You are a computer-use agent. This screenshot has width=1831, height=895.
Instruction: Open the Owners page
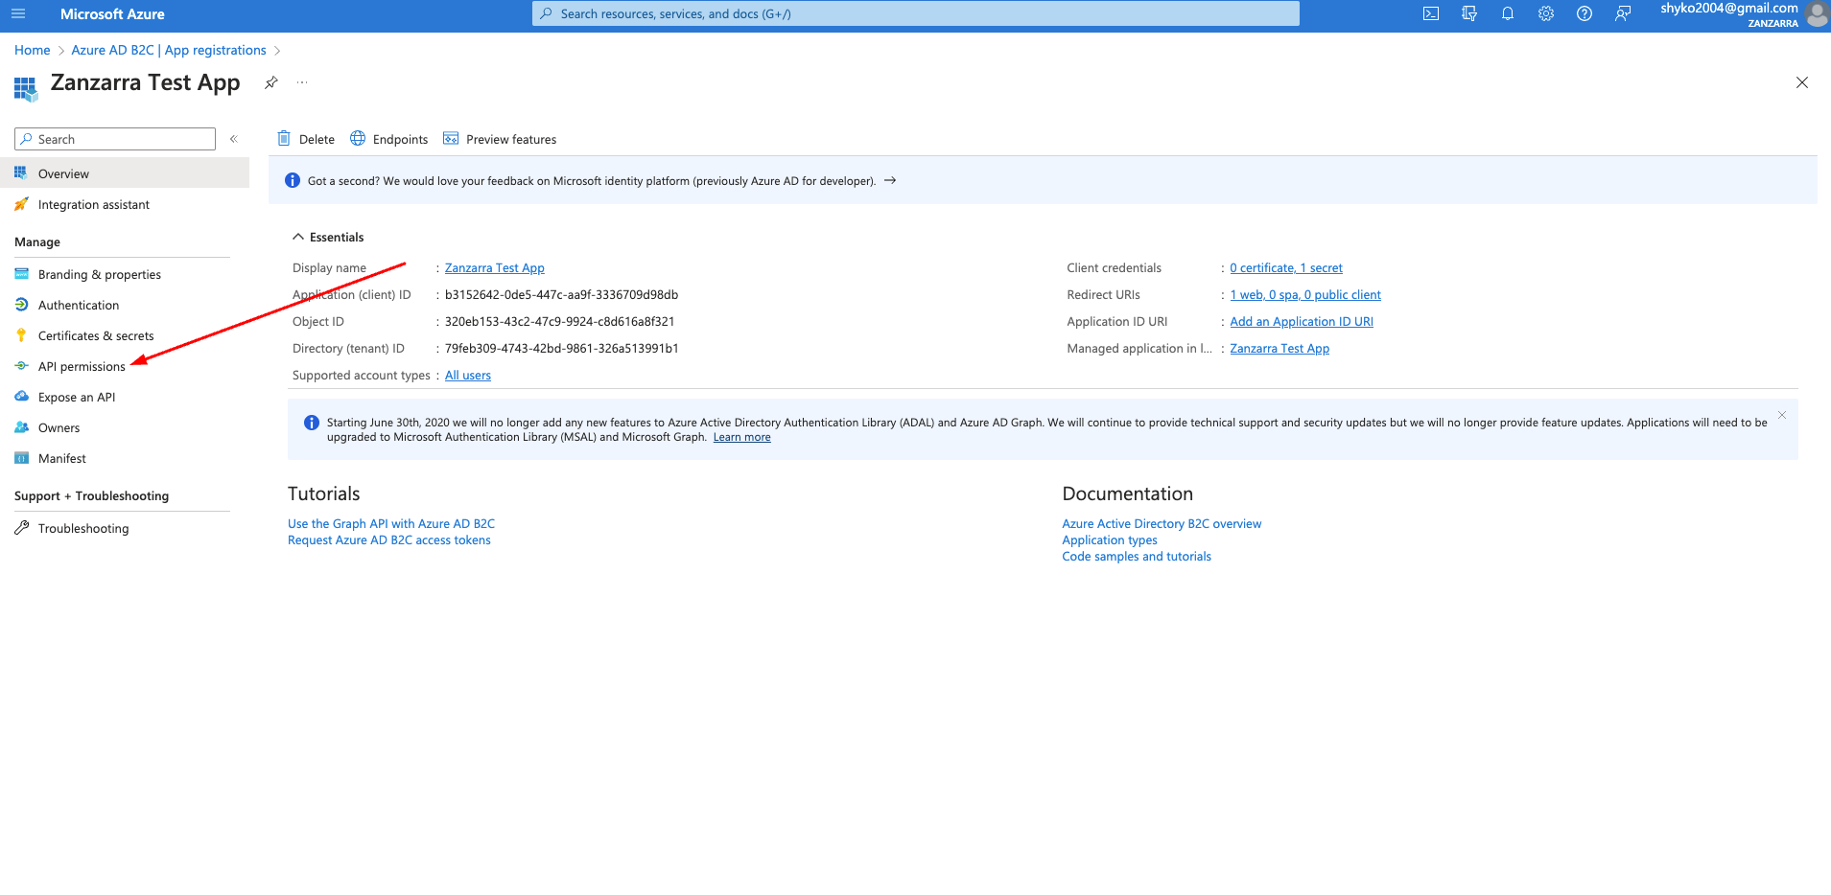tap(59, 427)
